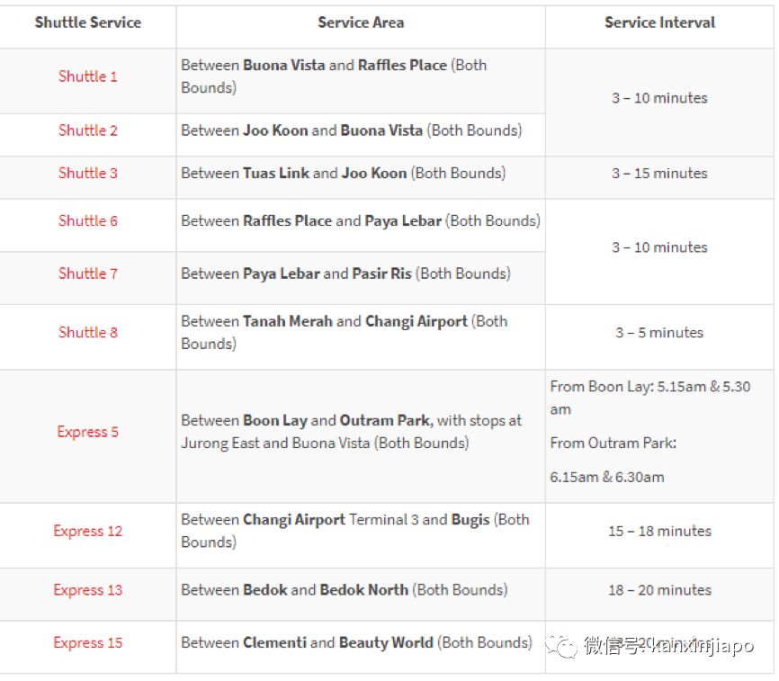Image resolution: width=779 pixels, height=681 pixels.
Task: Select the 3 – 5 minutes interval cell
Action: [x=659, y=332]
